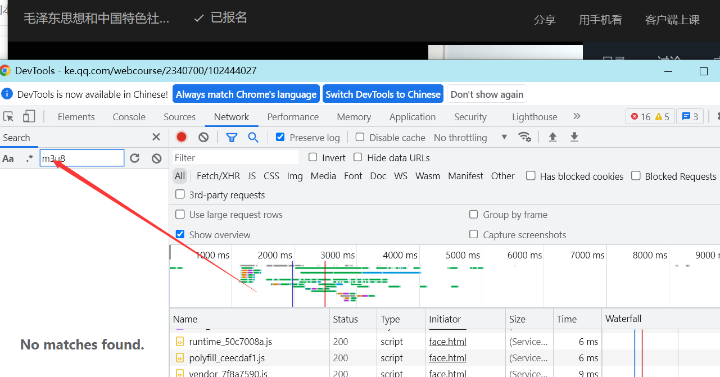The height and width of the screenshot is (377, 720).
Task: Toggle Match Case (Aa) in search
Action: click(8, 158)
